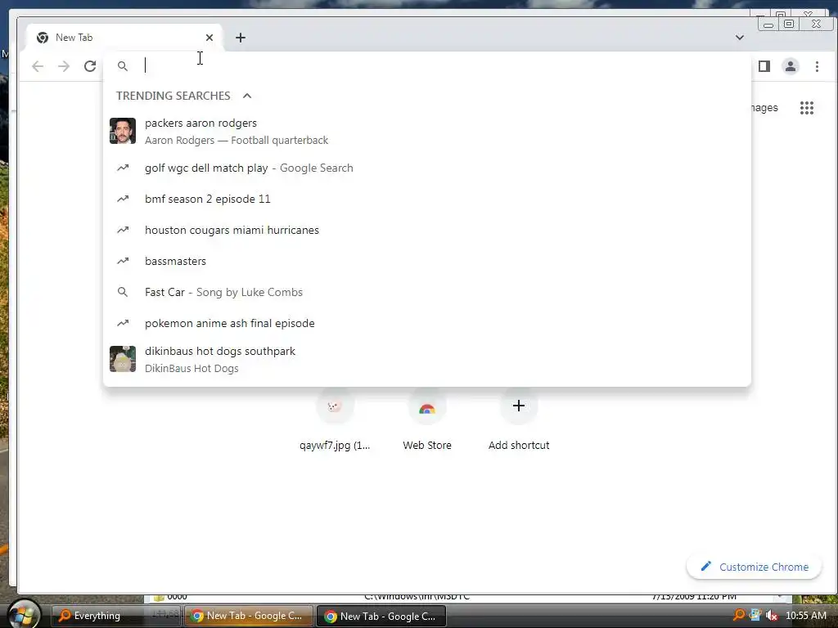This screenshot has height=628, width=838.
Task: Open the side panel icon
Action: 764,66
